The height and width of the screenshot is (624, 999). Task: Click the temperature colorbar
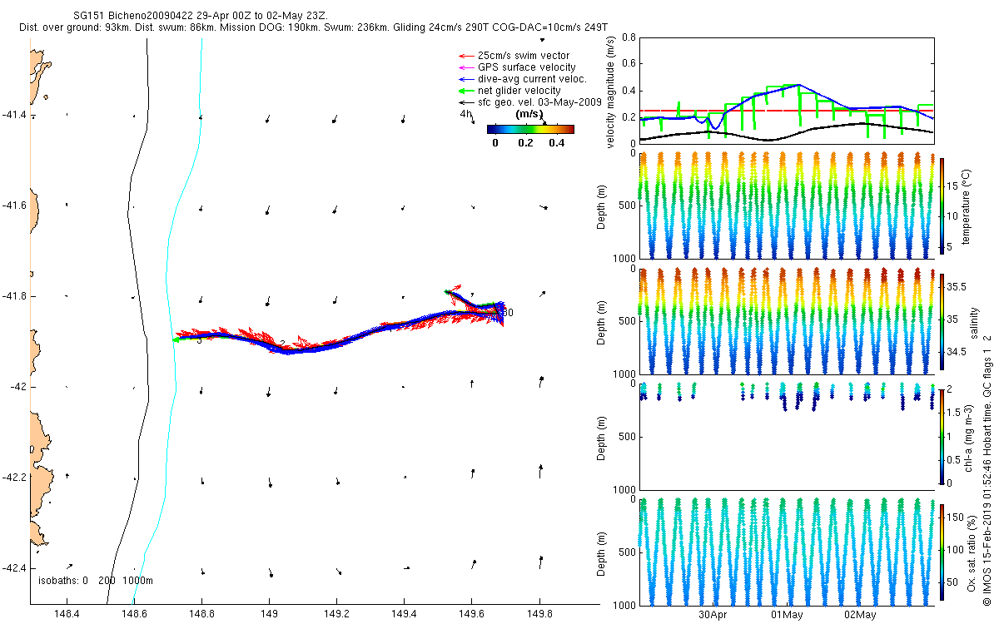pyautogui.click(x=941, y=205)
